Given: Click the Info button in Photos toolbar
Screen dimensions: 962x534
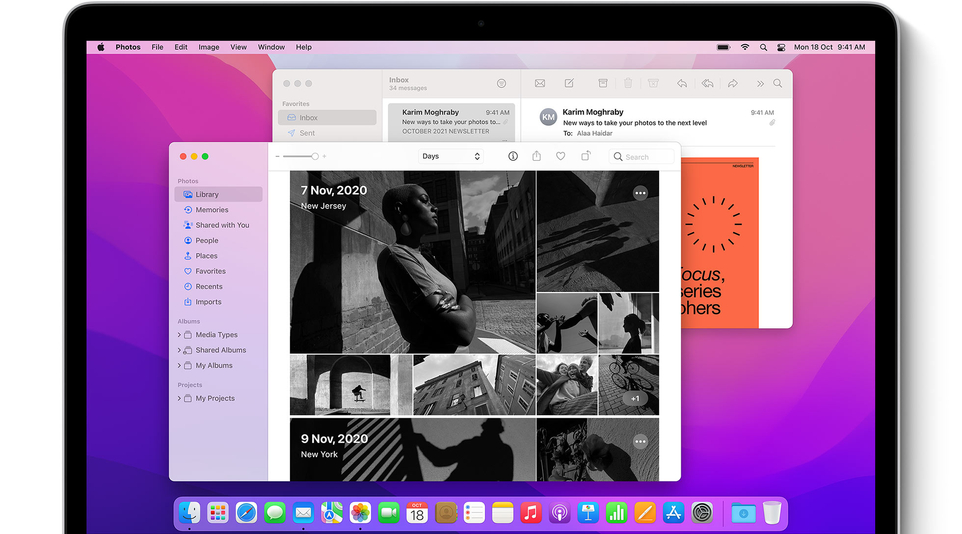Looking at the screenshot, I should click(x=512, y=156).
